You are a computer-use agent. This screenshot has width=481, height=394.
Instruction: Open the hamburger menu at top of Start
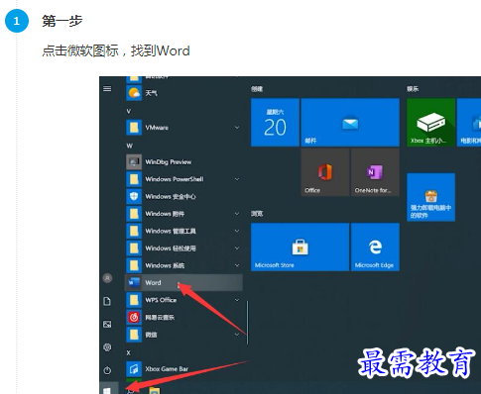click(x=107, y=89)
